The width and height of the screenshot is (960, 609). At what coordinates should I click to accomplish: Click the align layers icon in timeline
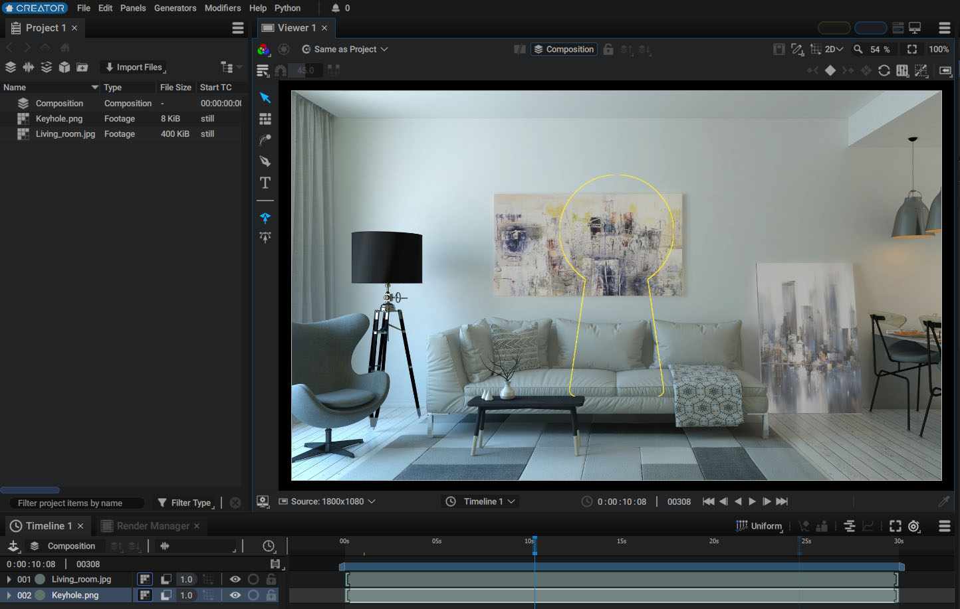[x=850, y=526]
